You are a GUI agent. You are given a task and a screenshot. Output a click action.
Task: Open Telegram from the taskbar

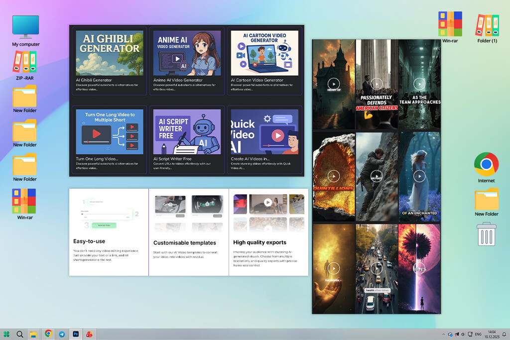[x=62, y=334]
